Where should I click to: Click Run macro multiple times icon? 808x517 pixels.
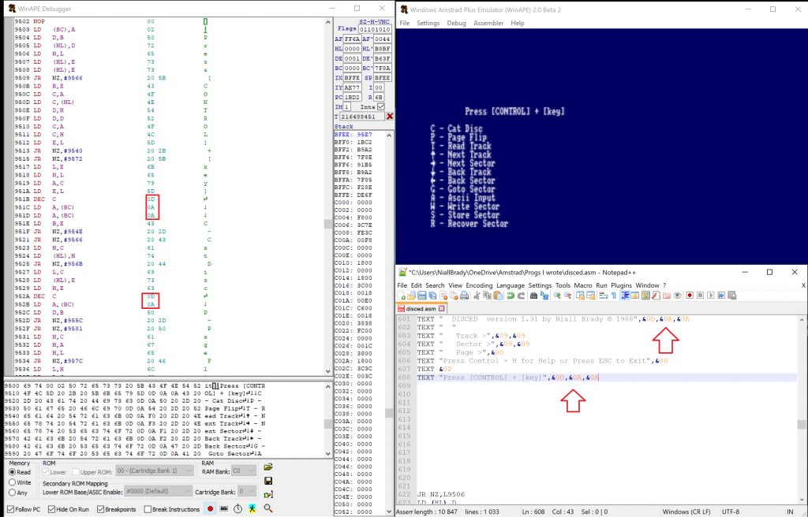721,296
